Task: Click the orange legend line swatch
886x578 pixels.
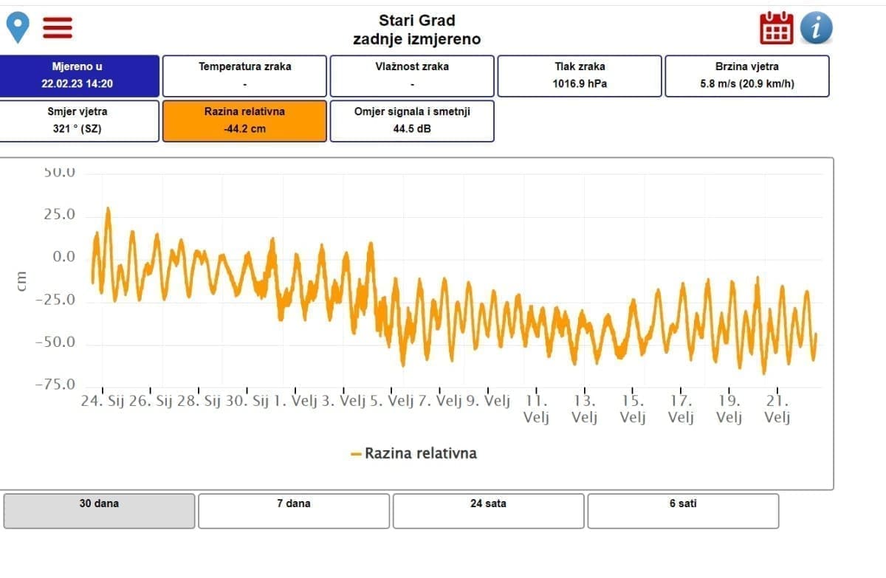Action: click(356, 454)
